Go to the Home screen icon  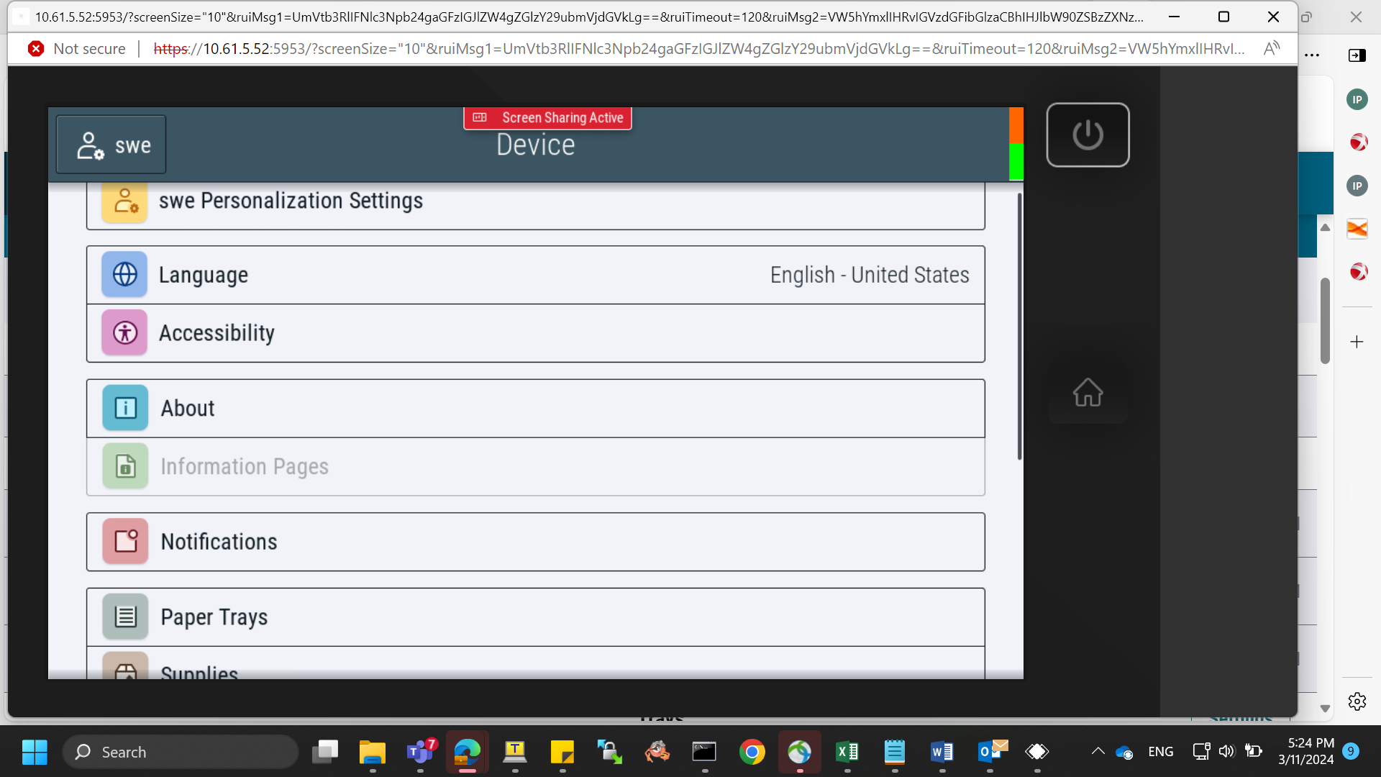[x=1088, y=392]
